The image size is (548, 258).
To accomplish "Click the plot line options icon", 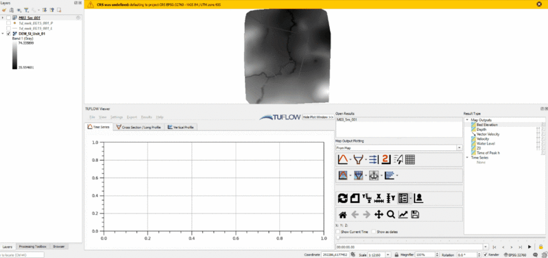I will [x=403, y=214].
